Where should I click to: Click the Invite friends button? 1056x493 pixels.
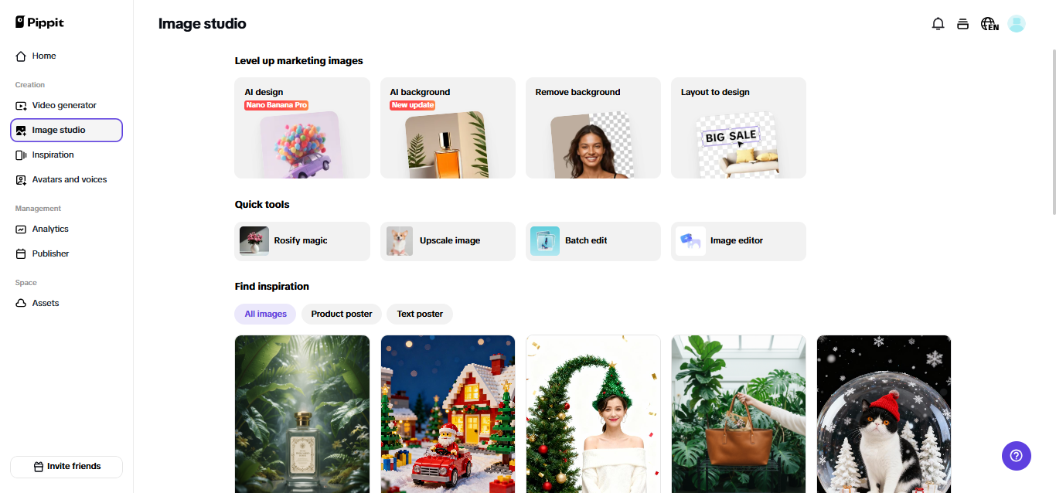[x=66, y=467]
